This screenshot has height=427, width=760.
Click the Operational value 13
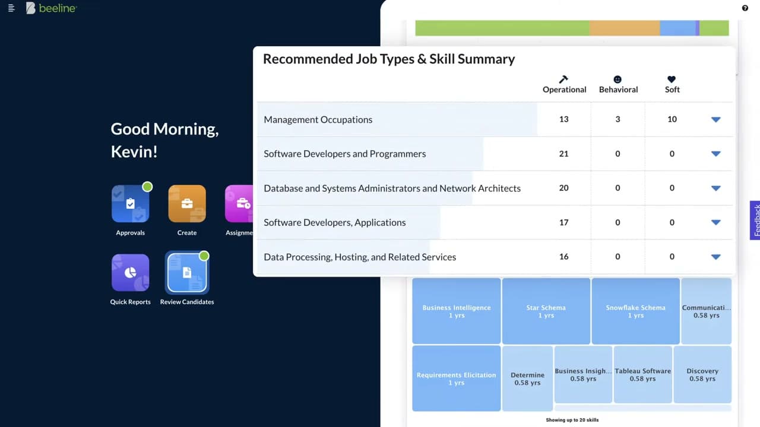[x=563, y=119]
